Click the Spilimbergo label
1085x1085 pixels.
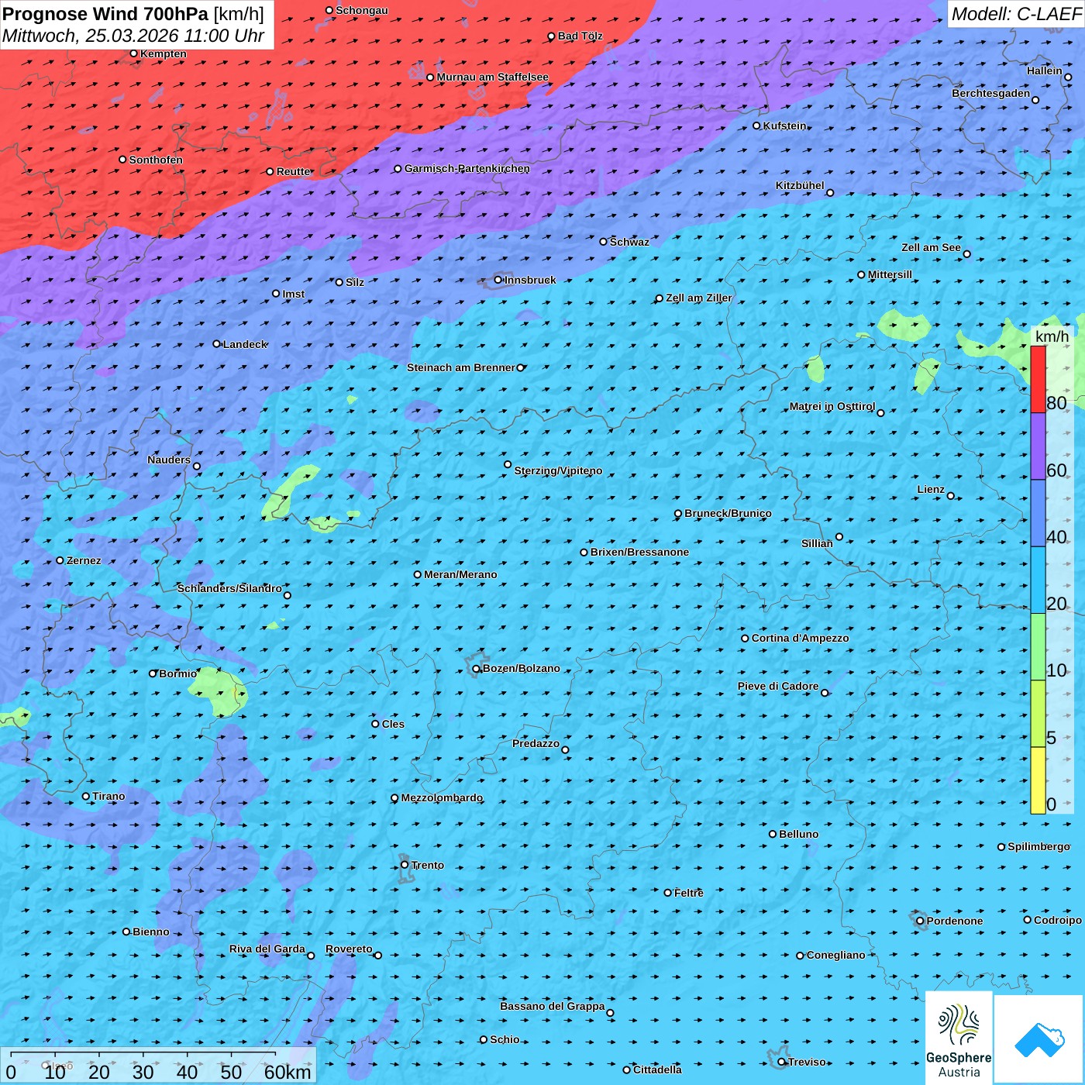pyautogui.click(x=1038, y=846)
